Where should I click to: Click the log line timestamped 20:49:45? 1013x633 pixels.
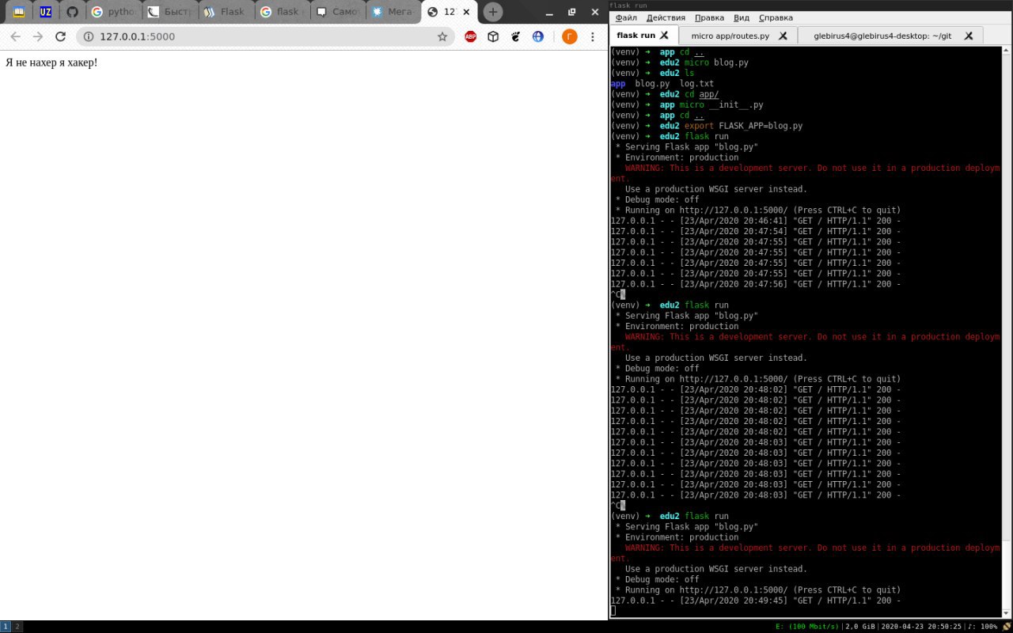(756, 601)
